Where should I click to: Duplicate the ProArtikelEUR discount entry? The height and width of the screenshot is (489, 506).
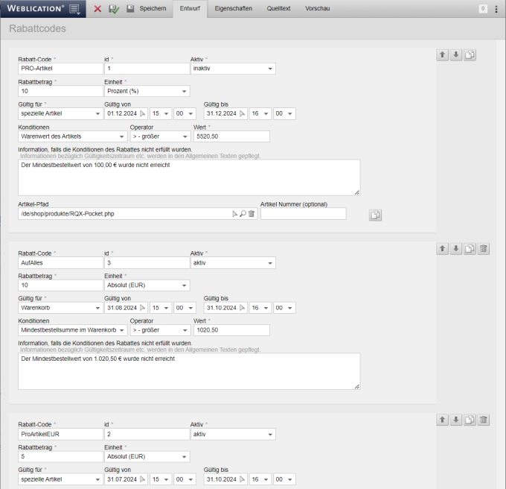(470, 420)
